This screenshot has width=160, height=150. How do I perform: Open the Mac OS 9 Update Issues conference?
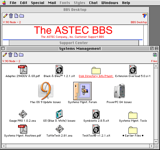46,91
